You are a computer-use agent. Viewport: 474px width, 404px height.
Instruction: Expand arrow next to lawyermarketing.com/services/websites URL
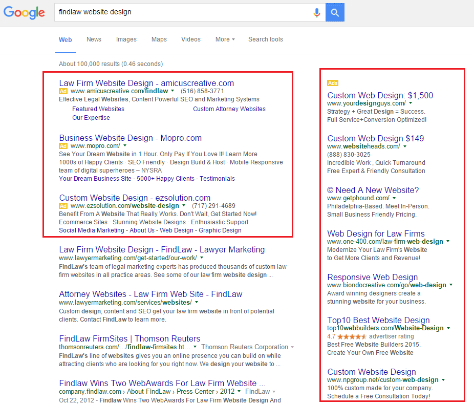[197, 302]
